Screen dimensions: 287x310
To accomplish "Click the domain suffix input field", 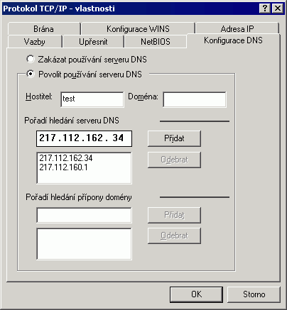I will coord(84,215).
